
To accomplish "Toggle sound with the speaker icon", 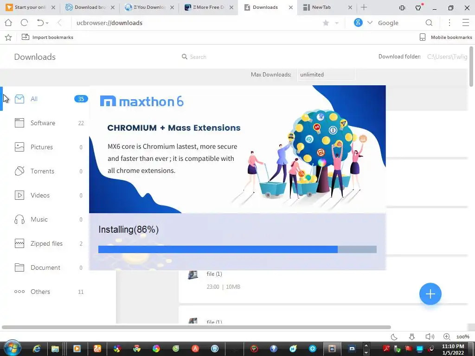I will [430, 337].
